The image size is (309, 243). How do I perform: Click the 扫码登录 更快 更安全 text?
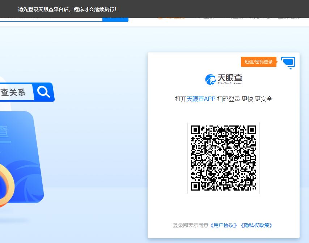point(245,99)
